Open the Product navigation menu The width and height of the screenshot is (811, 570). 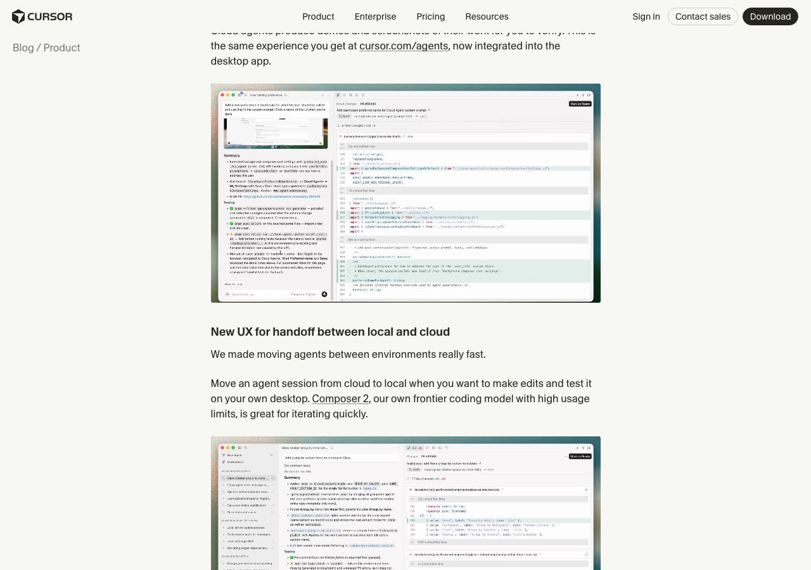pyautogui.click(x=318, y=16)
